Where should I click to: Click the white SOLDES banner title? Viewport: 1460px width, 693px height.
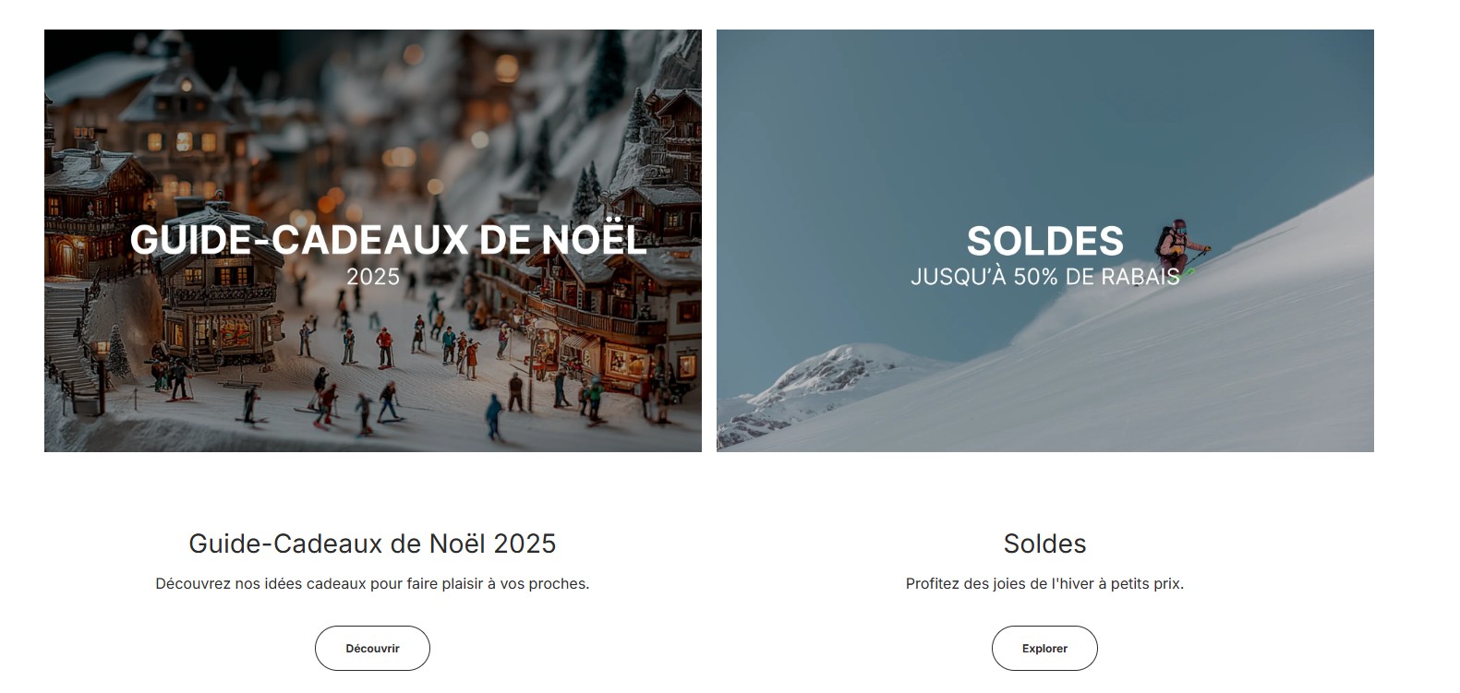pyautogui.click(x=1044, y=241)
